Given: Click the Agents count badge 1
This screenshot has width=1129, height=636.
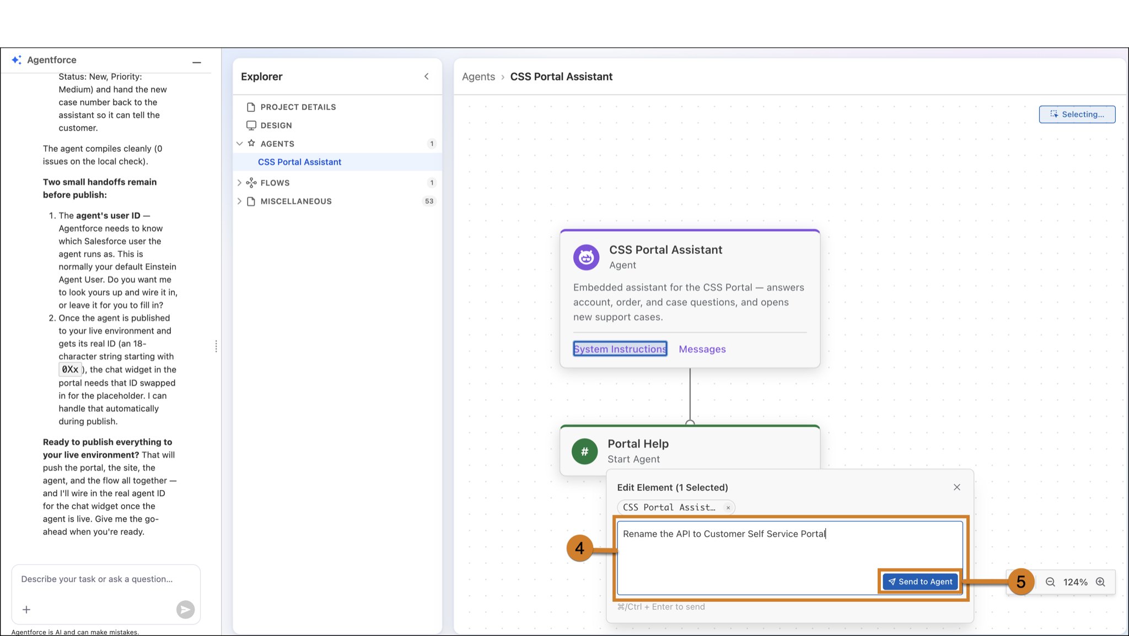Looking at the screenshot, I should click(432, 144).
